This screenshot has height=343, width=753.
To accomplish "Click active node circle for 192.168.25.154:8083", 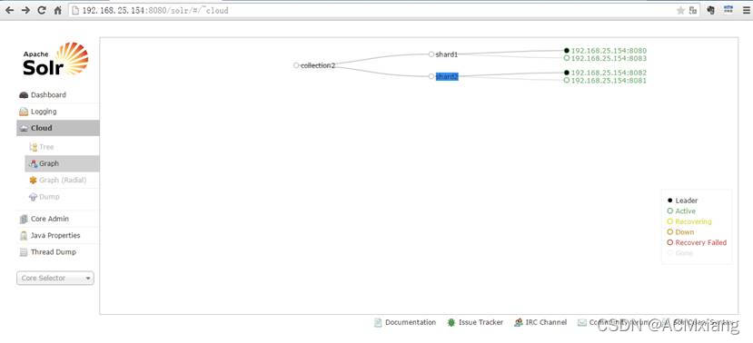I will (567, 58).
